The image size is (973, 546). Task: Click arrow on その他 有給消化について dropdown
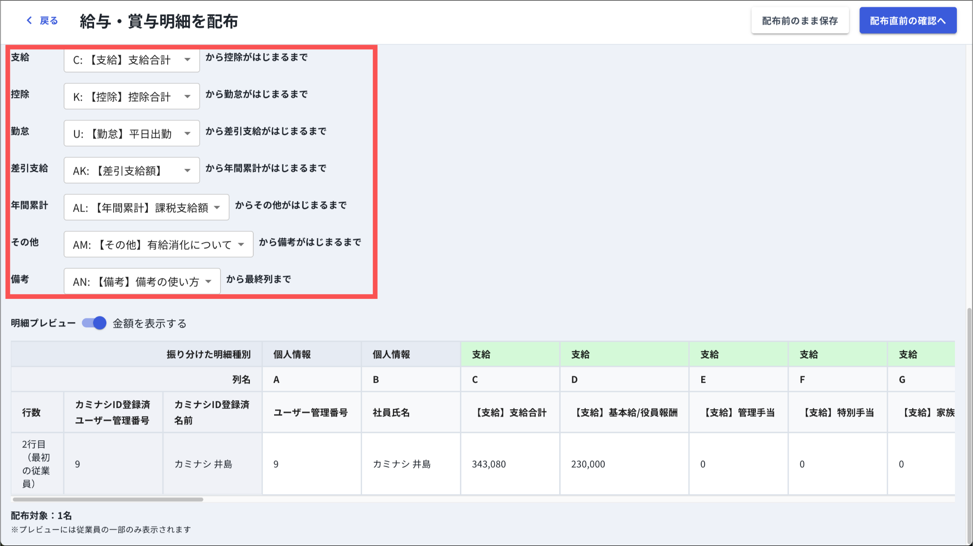tap(241, 245)
